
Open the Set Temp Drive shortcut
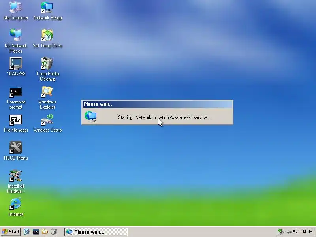(47, 38)
